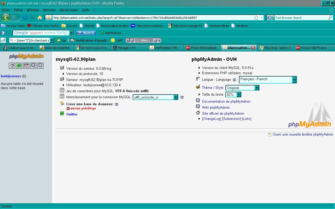This screenshot has width=335, height=209.
Task: Click the green Go arrow button
Action: (x=59, y=40)
